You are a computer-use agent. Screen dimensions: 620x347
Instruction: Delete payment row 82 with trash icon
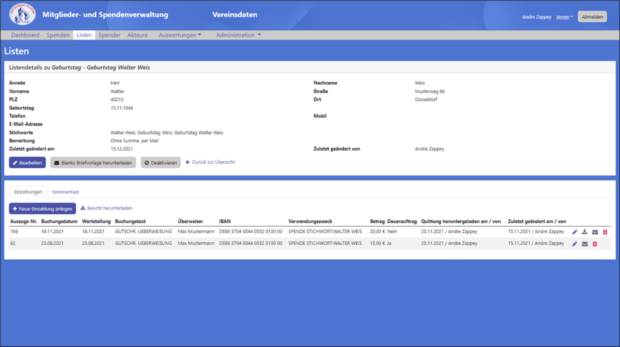tap(595, 243)
